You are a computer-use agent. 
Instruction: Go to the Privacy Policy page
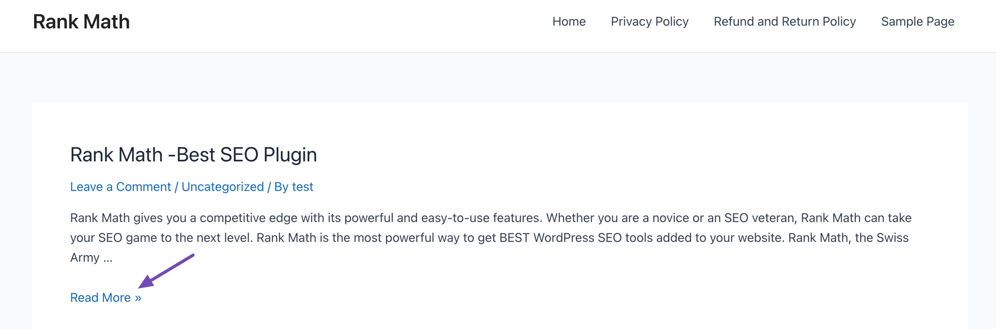[x=649, y=22]
